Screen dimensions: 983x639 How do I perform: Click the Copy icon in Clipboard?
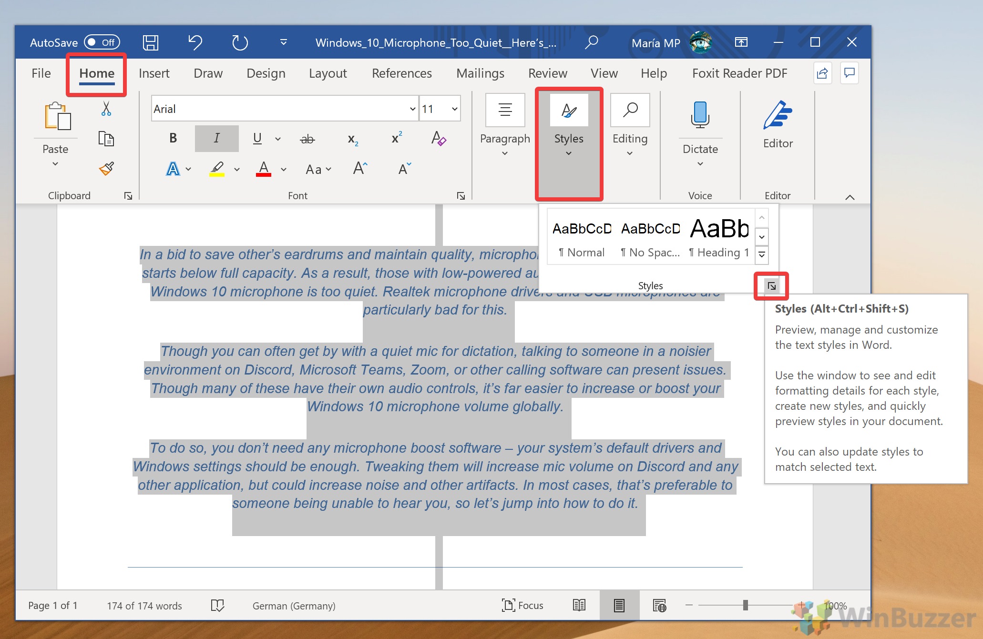[106, 139]
